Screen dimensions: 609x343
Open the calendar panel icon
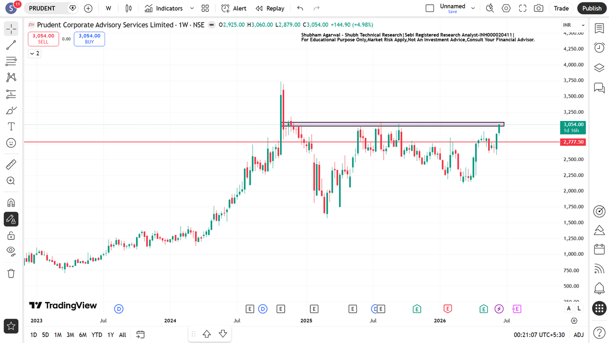pos(599,250)
